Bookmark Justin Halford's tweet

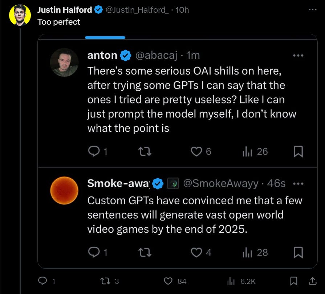[293, 281]
